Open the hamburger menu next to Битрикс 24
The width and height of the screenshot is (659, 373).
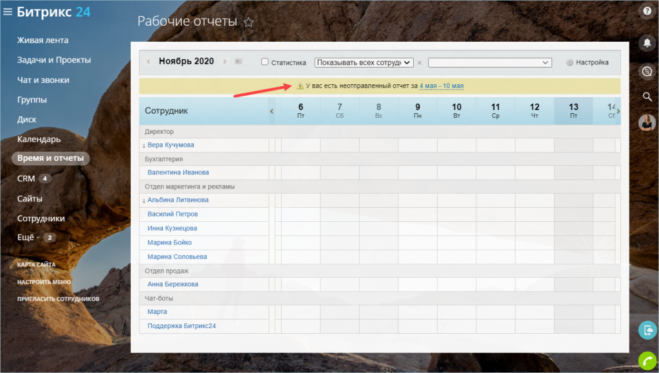coord(8,12)
